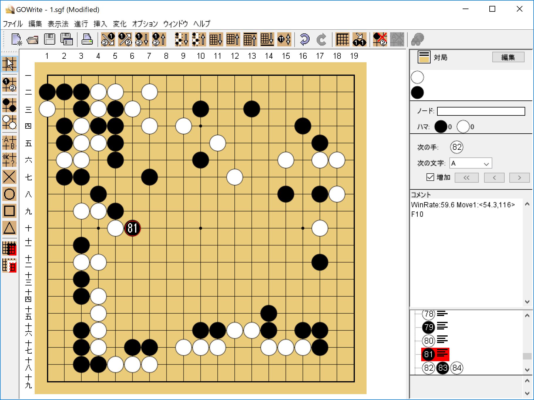Select the square markup tool
The width and height of the screenshot is (534, 400).
click(9, 211)
